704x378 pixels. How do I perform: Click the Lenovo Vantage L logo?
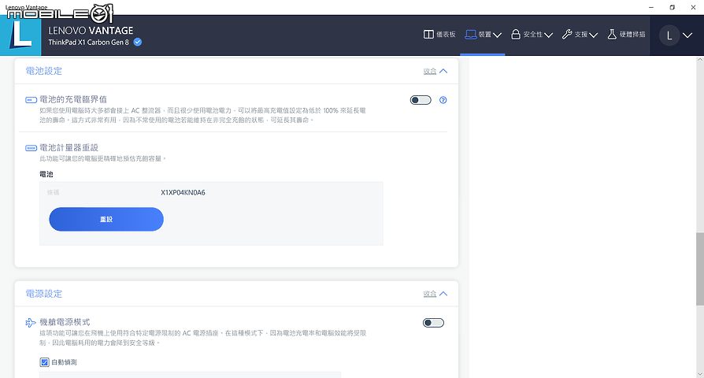pyautogui.click(x=20, y=35)
